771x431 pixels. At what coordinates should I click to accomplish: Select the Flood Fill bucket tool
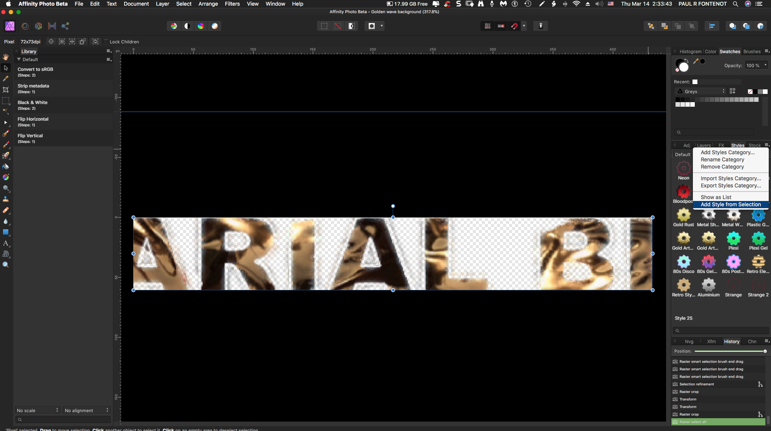(6, 166)
